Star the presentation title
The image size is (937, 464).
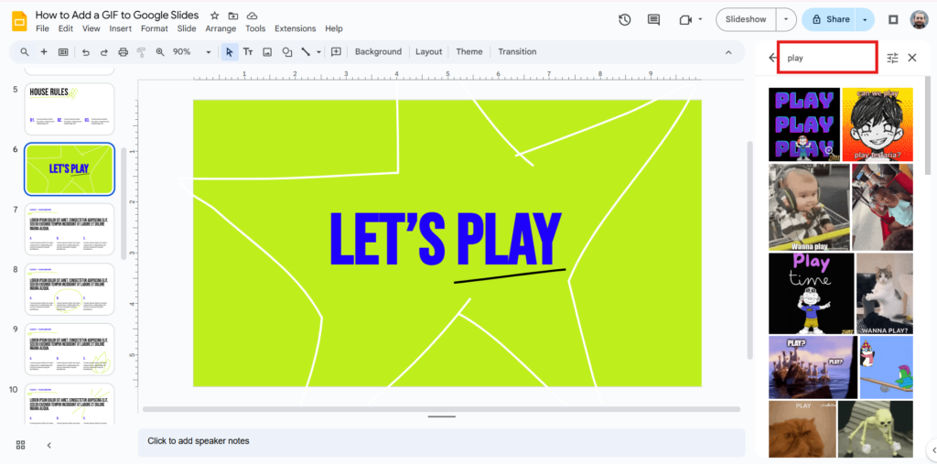(x=215, y=16)
